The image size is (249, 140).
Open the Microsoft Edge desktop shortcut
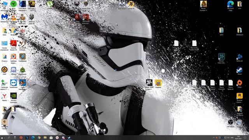click(x=230, y=4)
